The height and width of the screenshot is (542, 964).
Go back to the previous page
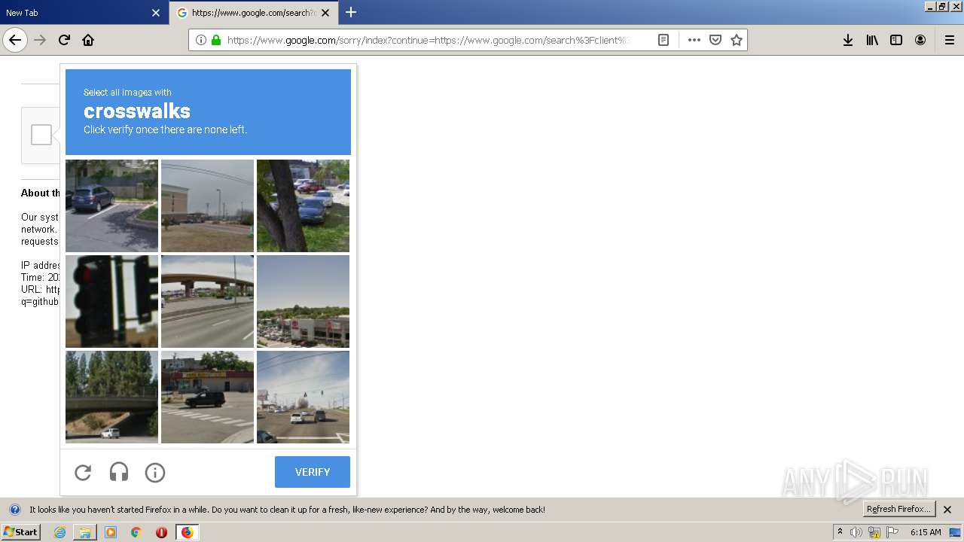click(15, 40)
